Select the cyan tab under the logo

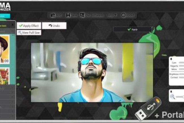tap(5, 16)
